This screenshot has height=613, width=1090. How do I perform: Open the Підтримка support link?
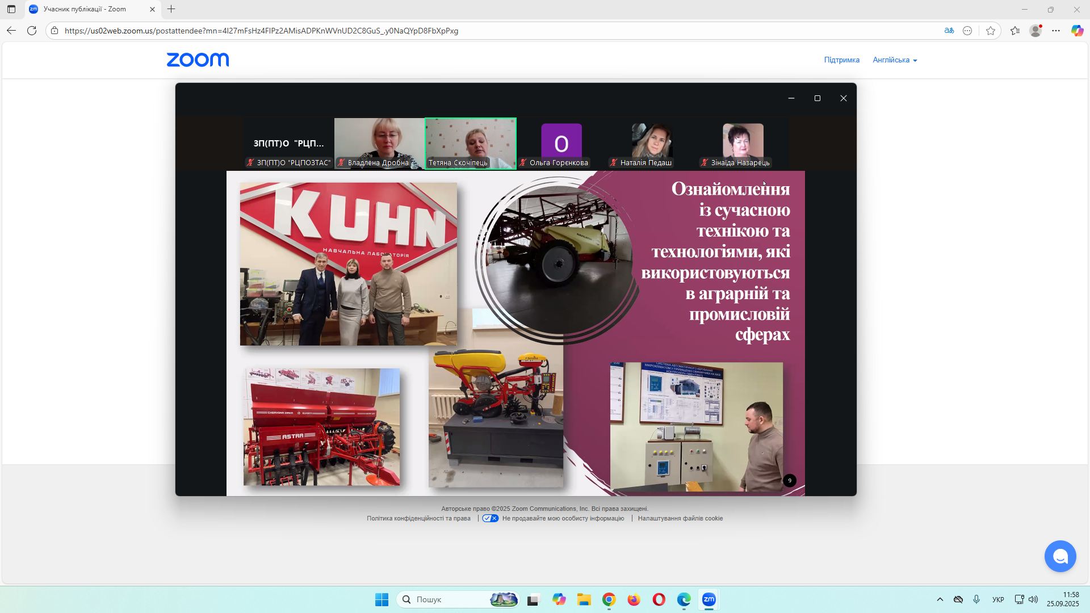(841, 60)
